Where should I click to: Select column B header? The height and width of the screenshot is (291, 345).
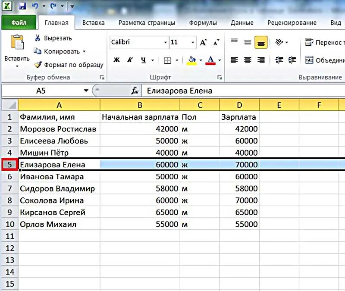click(x=140, y=105)
